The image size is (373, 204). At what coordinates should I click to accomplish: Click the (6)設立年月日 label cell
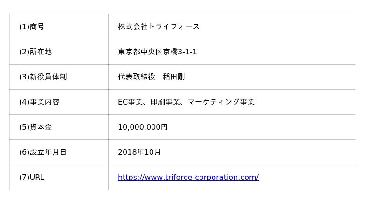[43, 152]
